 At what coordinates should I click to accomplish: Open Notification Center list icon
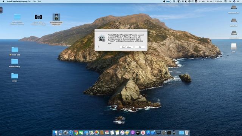(x=238, y=2)
